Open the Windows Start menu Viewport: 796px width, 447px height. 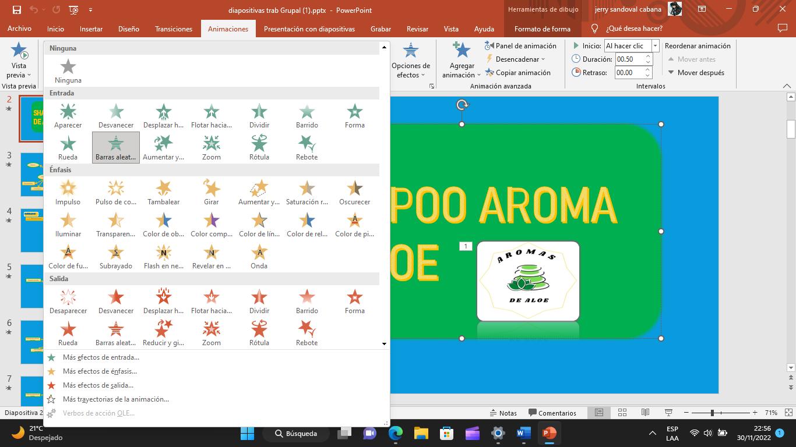tap(247, 433)
